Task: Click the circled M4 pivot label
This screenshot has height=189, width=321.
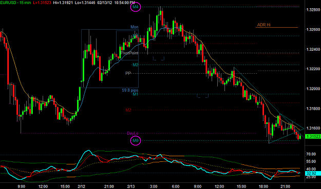Action: pyautogui.click(x=136, y=7)
